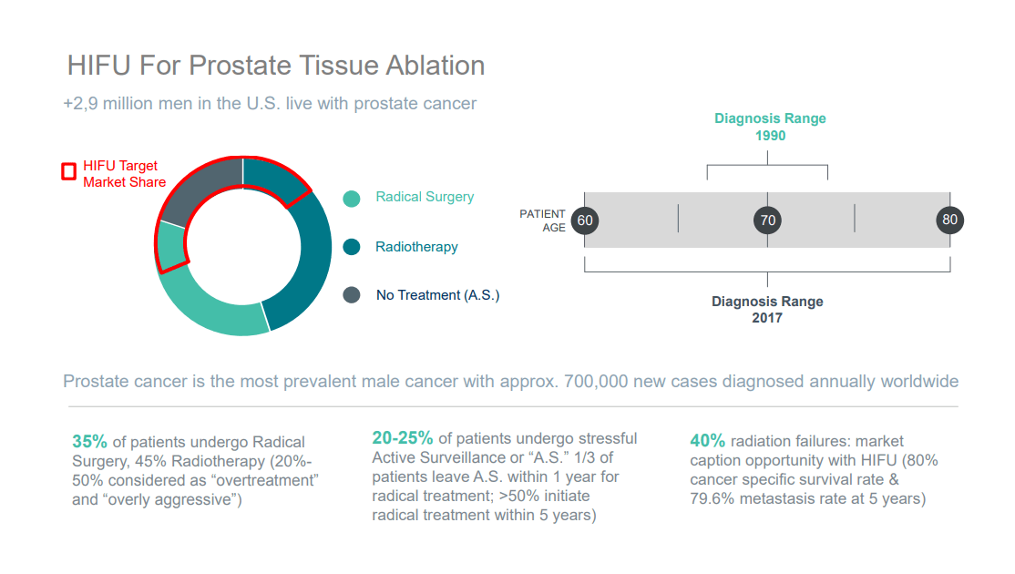Image resolution: width=1015 pixels, height=574 pixels.
Task: Click the No Treatment (A.S.) legend dot
Action: [x=352, y=295]
